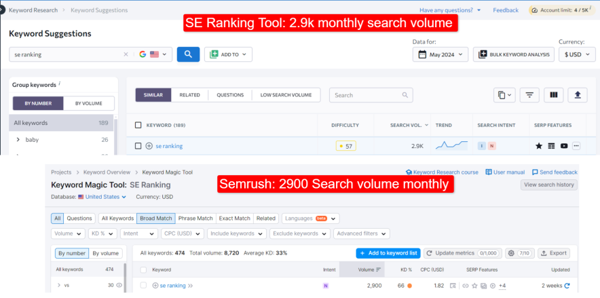Click BULK KEYWORD ANALYSIS button
The image size is (600, 298).
(x=514, y=54)
